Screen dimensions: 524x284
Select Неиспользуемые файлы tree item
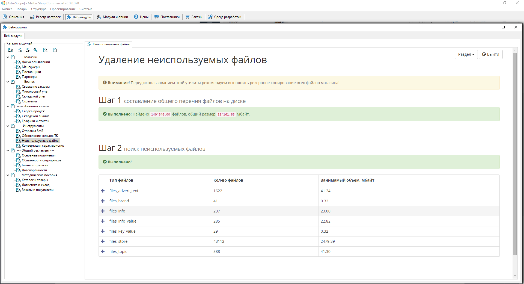tap(41, 141)
